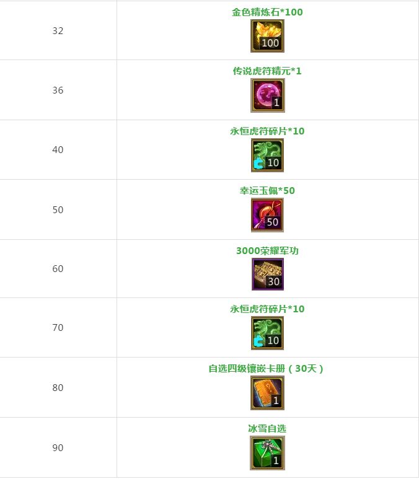Click the glory military merit icon showing 30
The height and width of the screenshot is (479, 419).
pyautogui.click(x=267, y=274)
